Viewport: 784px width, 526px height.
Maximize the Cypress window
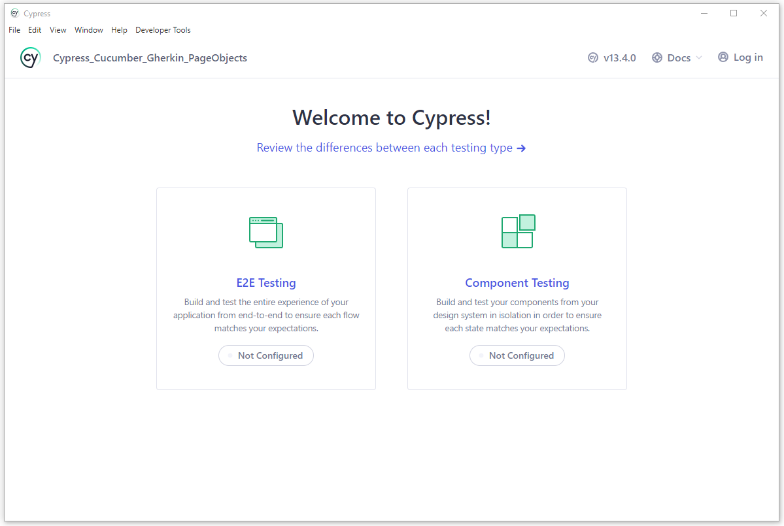(x=734, y=13)
